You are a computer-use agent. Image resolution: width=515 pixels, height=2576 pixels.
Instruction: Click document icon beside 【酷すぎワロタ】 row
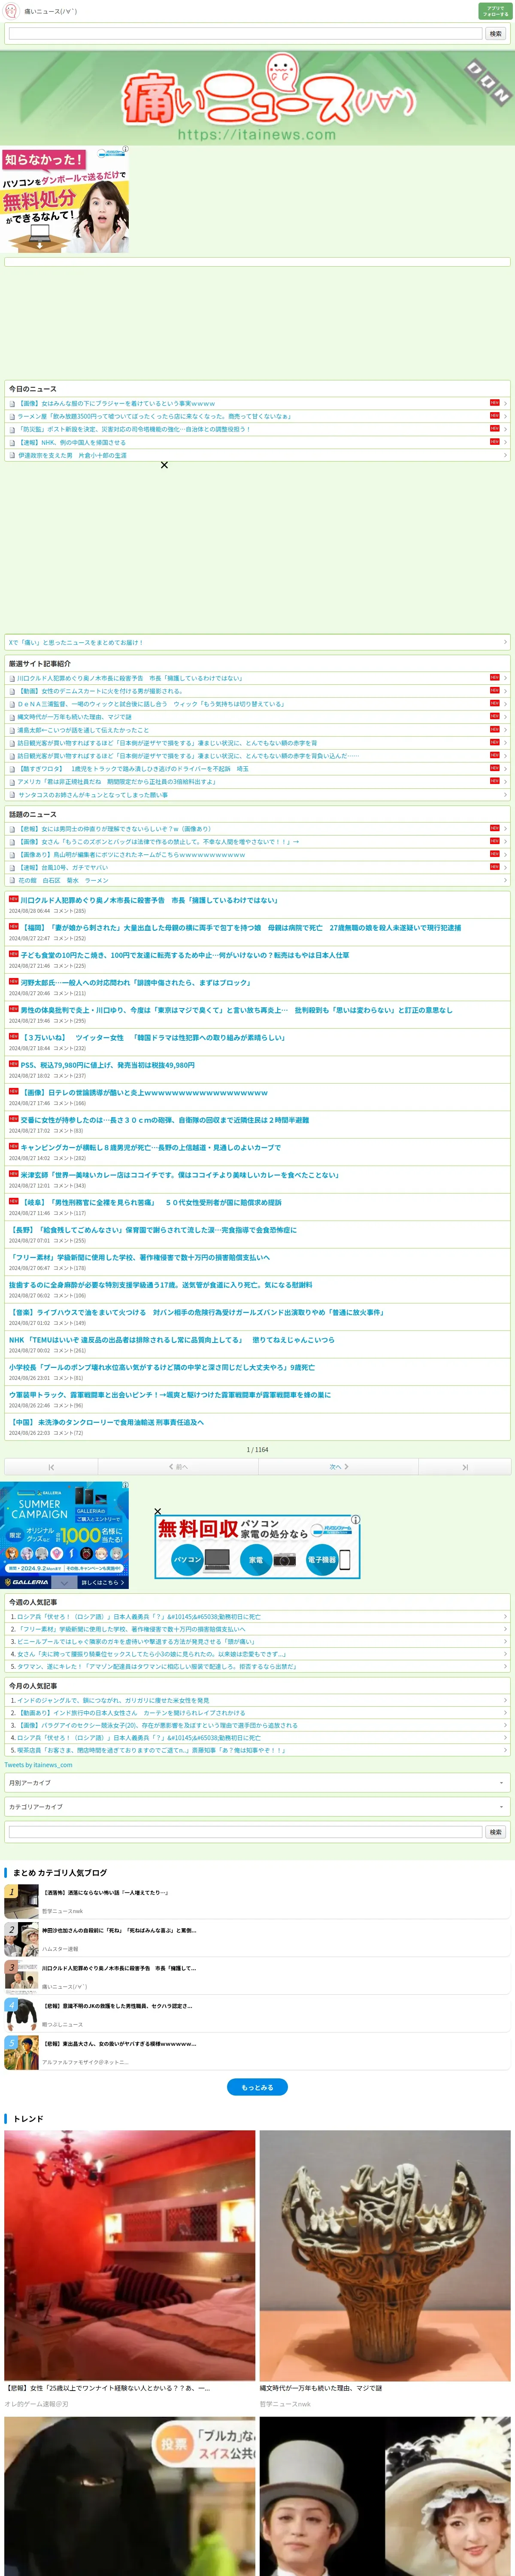tap(12, 769)
